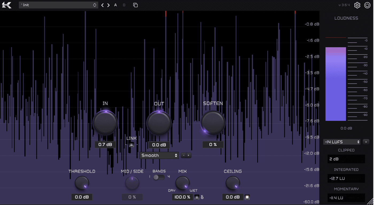
Task: Edit the CEILING 0.0 dB field
Action: tap(233, 197)
